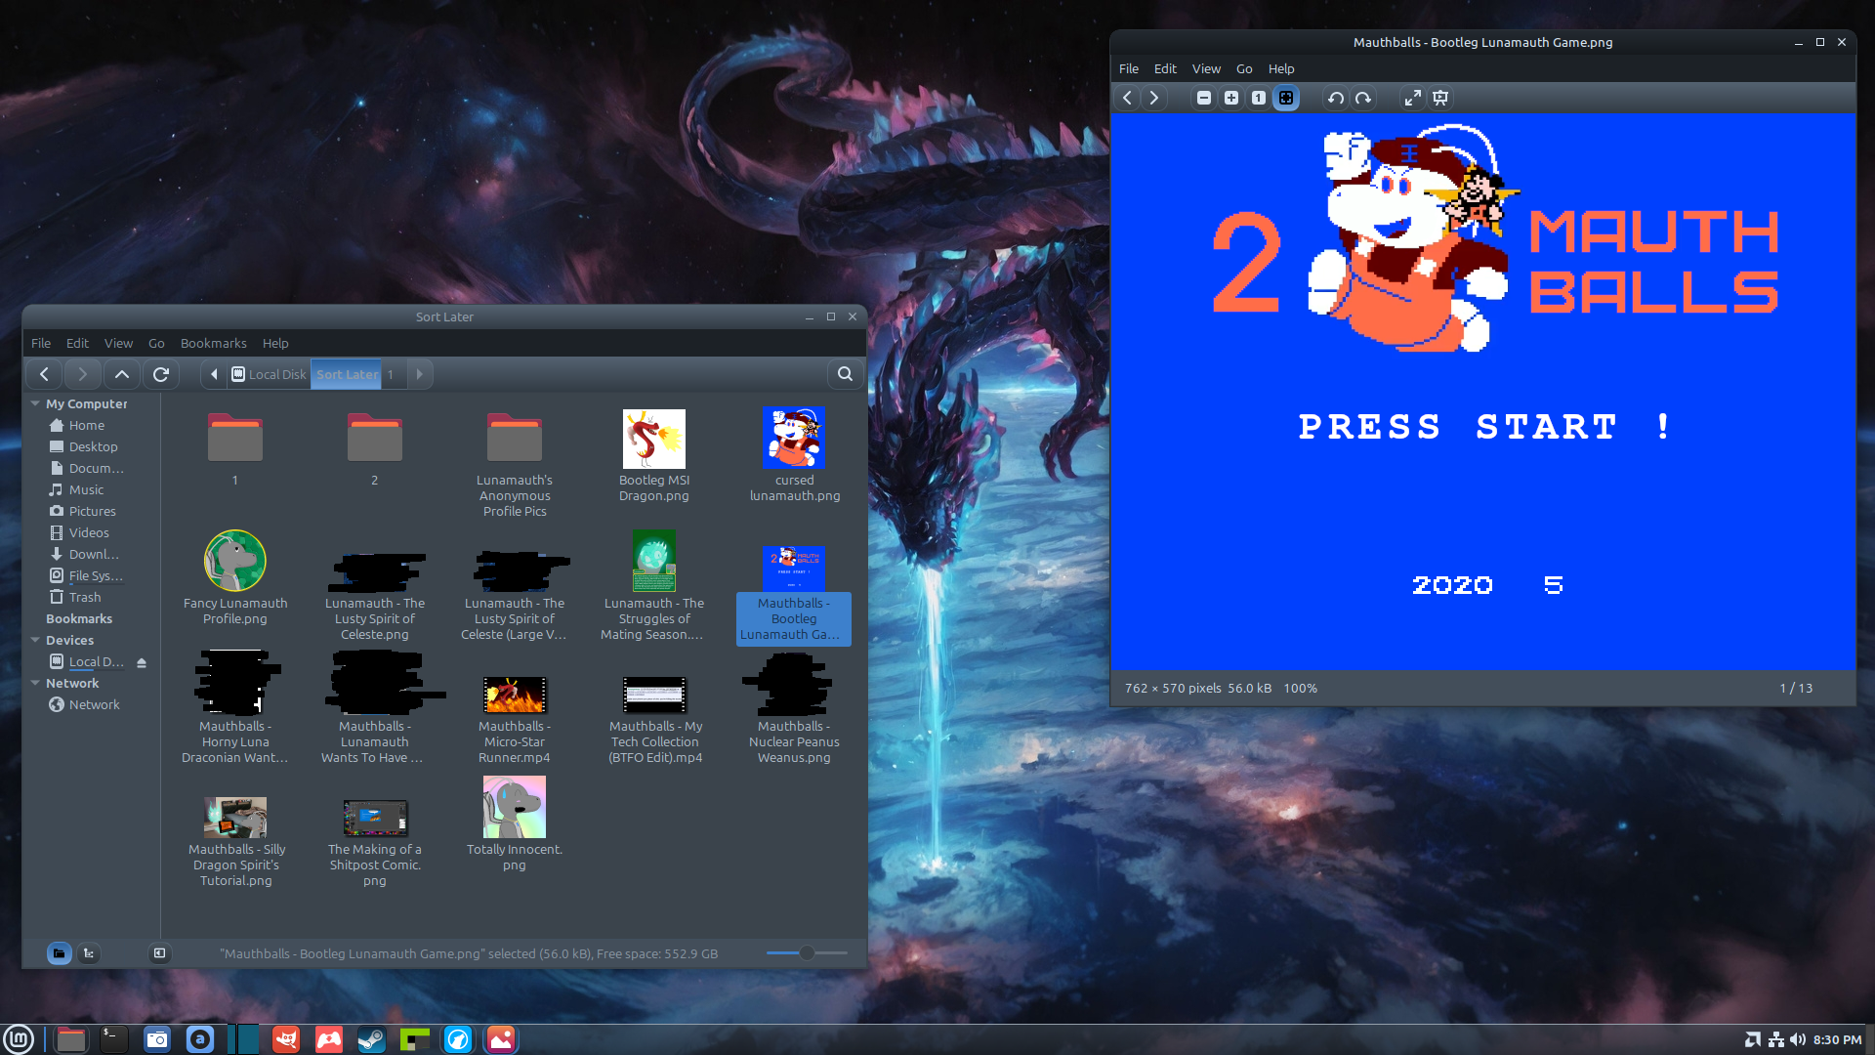
Task: Go to next image in viewer
Action: tap(1154, 98)
